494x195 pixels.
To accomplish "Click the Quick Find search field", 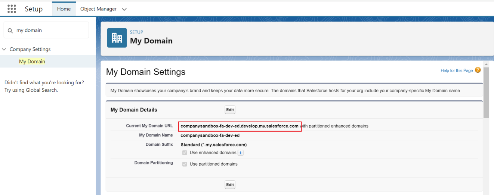I will 50,30.
